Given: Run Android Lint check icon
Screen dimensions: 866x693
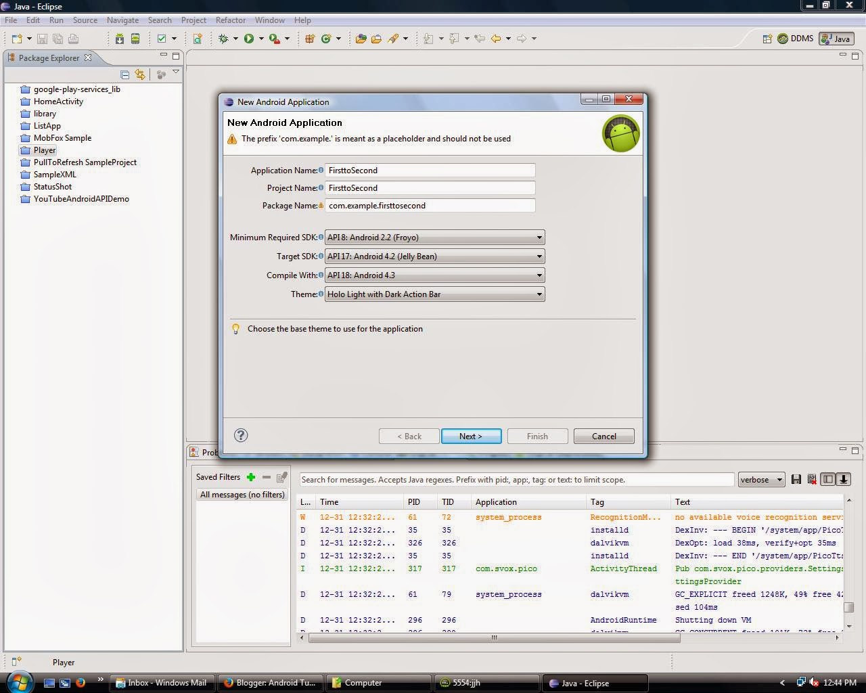Looking at the screenshot, I should pos(162,39).
